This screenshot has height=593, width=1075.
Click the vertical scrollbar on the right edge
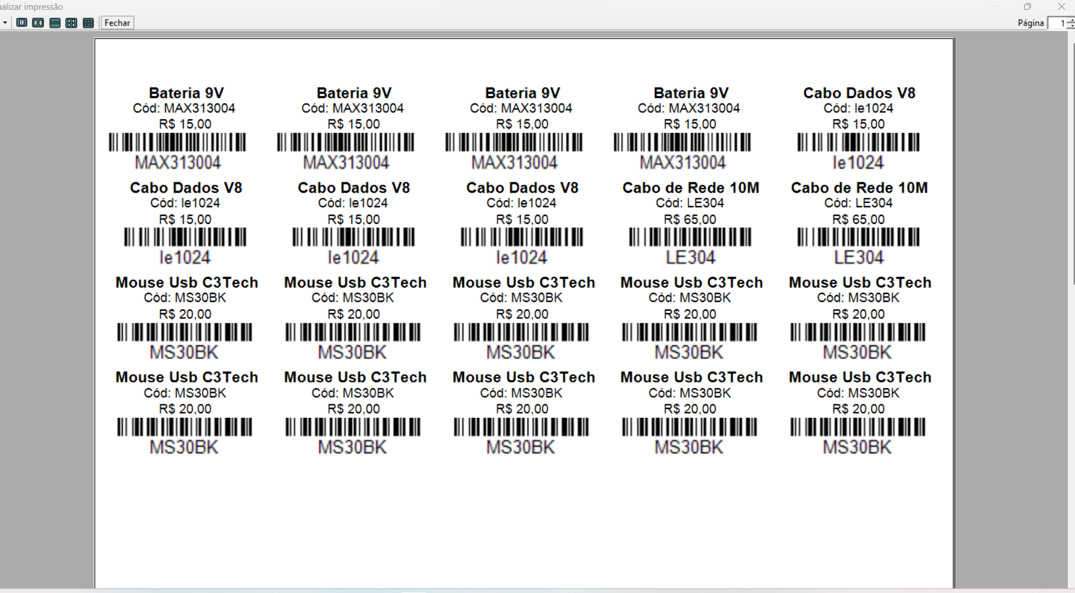tap(1072, 174)
